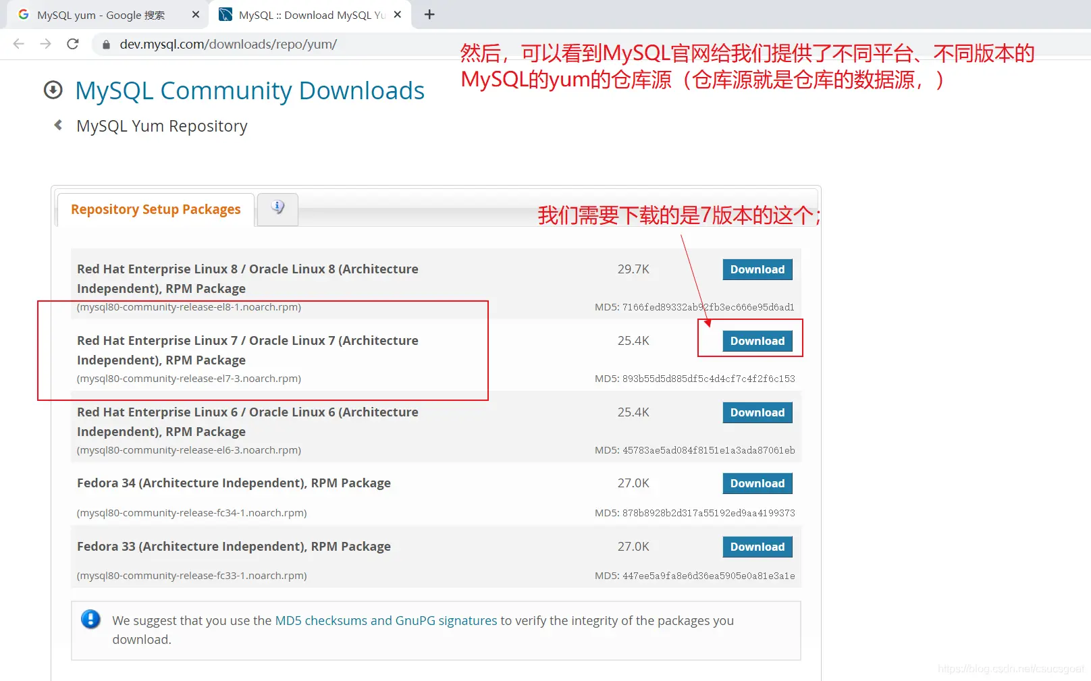This screenshot has width=1091, height=681.
Task: Click the Fedora 33 package title
Action: 234,547
